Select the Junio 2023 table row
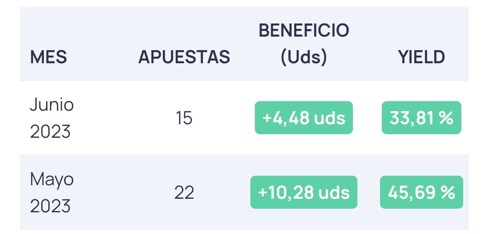Viewport: 488px width, 234px height. pyautogui.click(x=244, y=118)
